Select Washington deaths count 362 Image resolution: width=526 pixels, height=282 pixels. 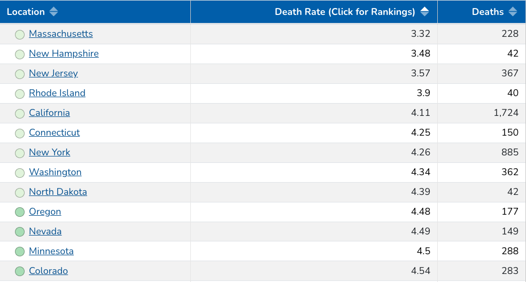510,172
